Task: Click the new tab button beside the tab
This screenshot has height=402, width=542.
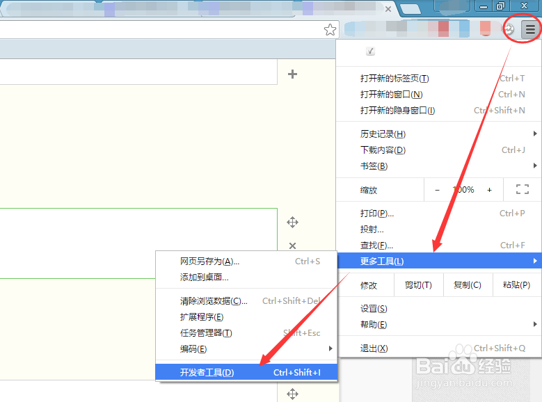Action: coord(411,9)
